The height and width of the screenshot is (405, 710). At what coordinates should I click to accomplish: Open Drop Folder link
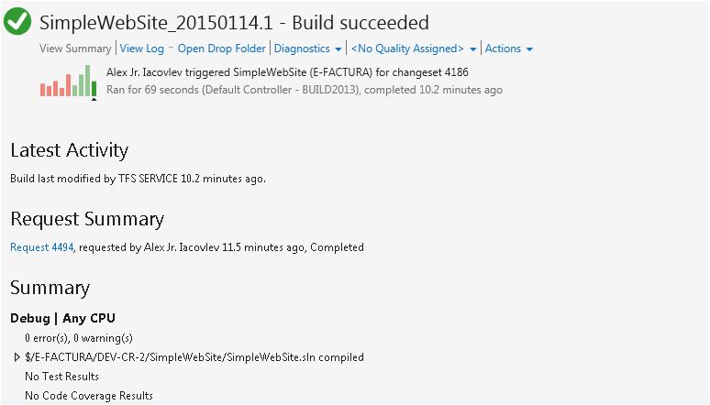(x=221, y=49)
